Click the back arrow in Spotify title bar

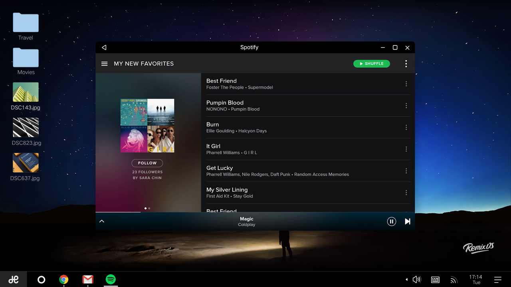tap(104, 47)
